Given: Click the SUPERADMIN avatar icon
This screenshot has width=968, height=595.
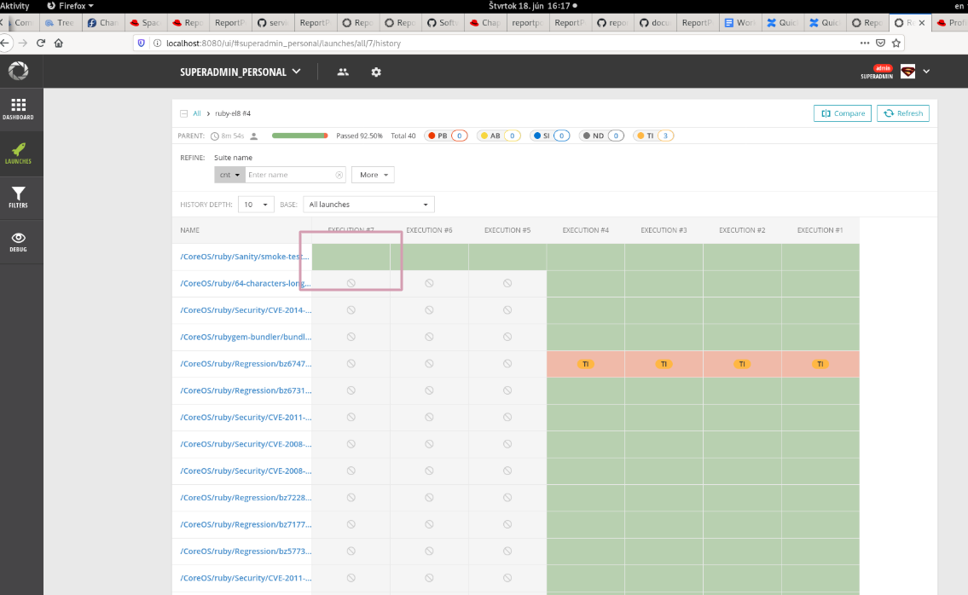Looking at the screenshot, I should click(x=907, y=72).
